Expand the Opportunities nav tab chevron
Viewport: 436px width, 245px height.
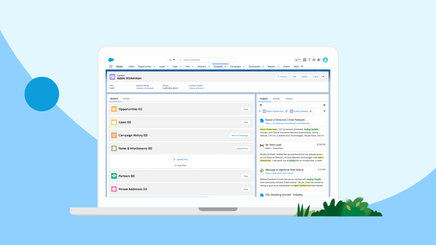click(154, 66)
